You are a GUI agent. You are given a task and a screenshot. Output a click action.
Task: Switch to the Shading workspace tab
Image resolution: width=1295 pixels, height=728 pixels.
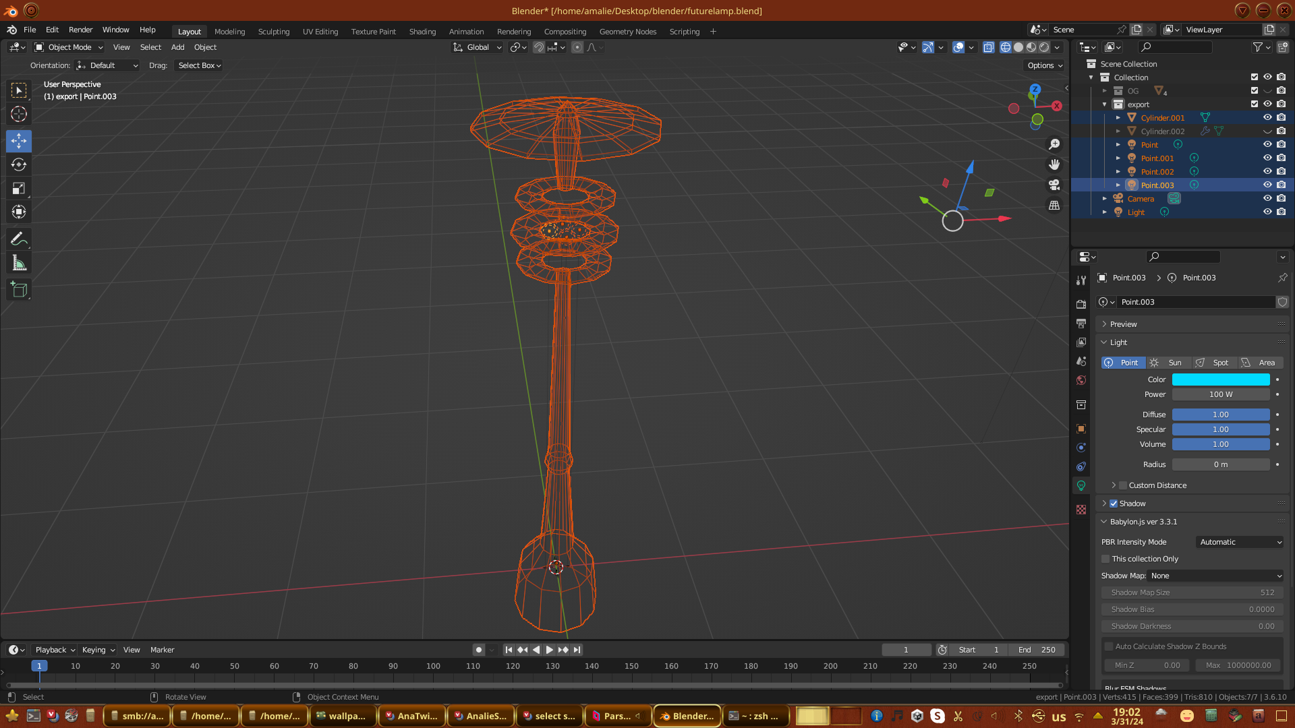tap(422, 32)
